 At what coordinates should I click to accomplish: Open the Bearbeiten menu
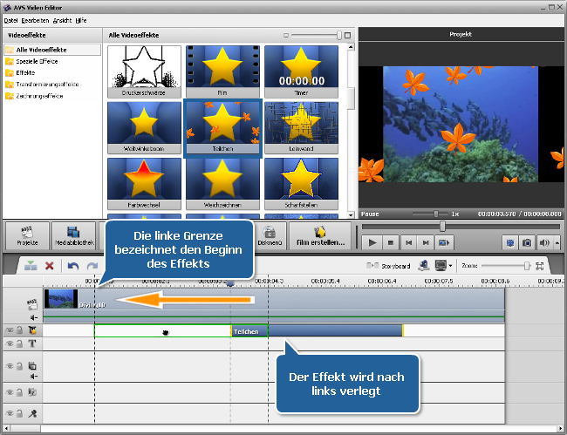(x=35, y=21)
